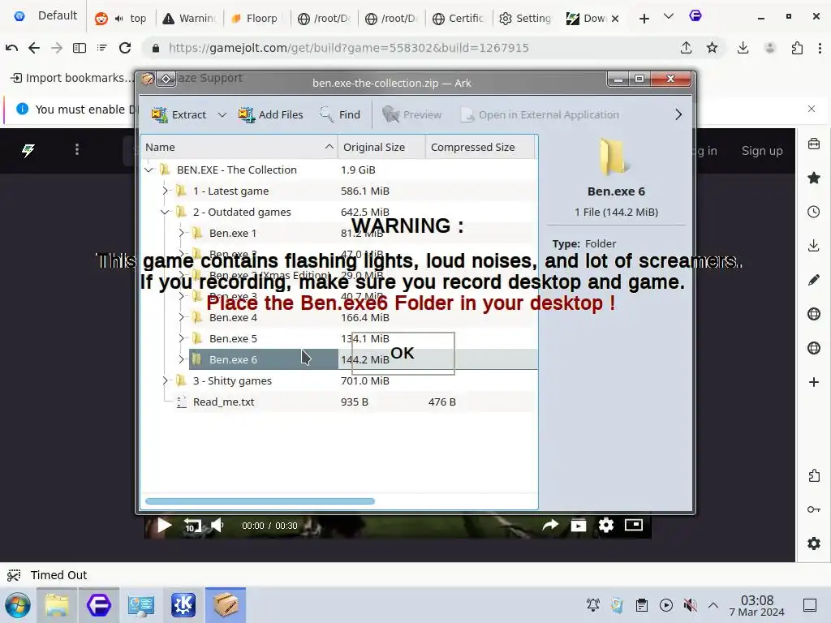Open browser downloads icon

coord(743,48)
